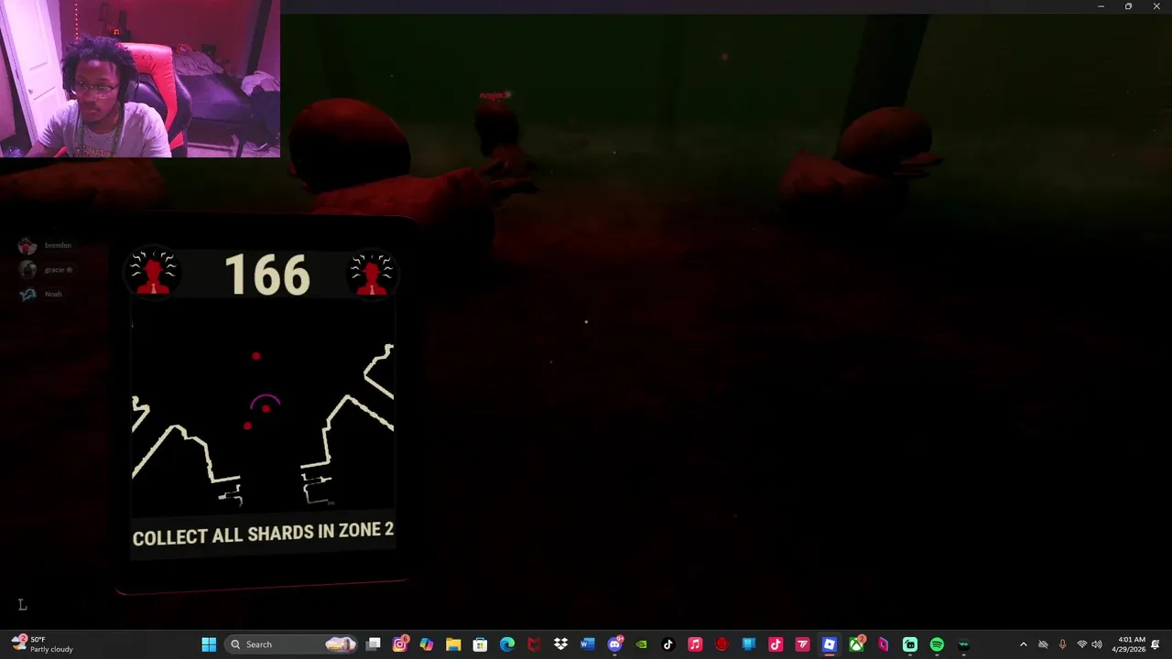Image resolution: width=1172 pixels, height=659 pixels.
Task: Open Task View from the taskbar
Action: click(374, 644)
